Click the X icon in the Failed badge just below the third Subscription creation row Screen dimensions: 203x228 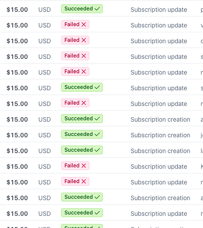[x=84, y=166]
